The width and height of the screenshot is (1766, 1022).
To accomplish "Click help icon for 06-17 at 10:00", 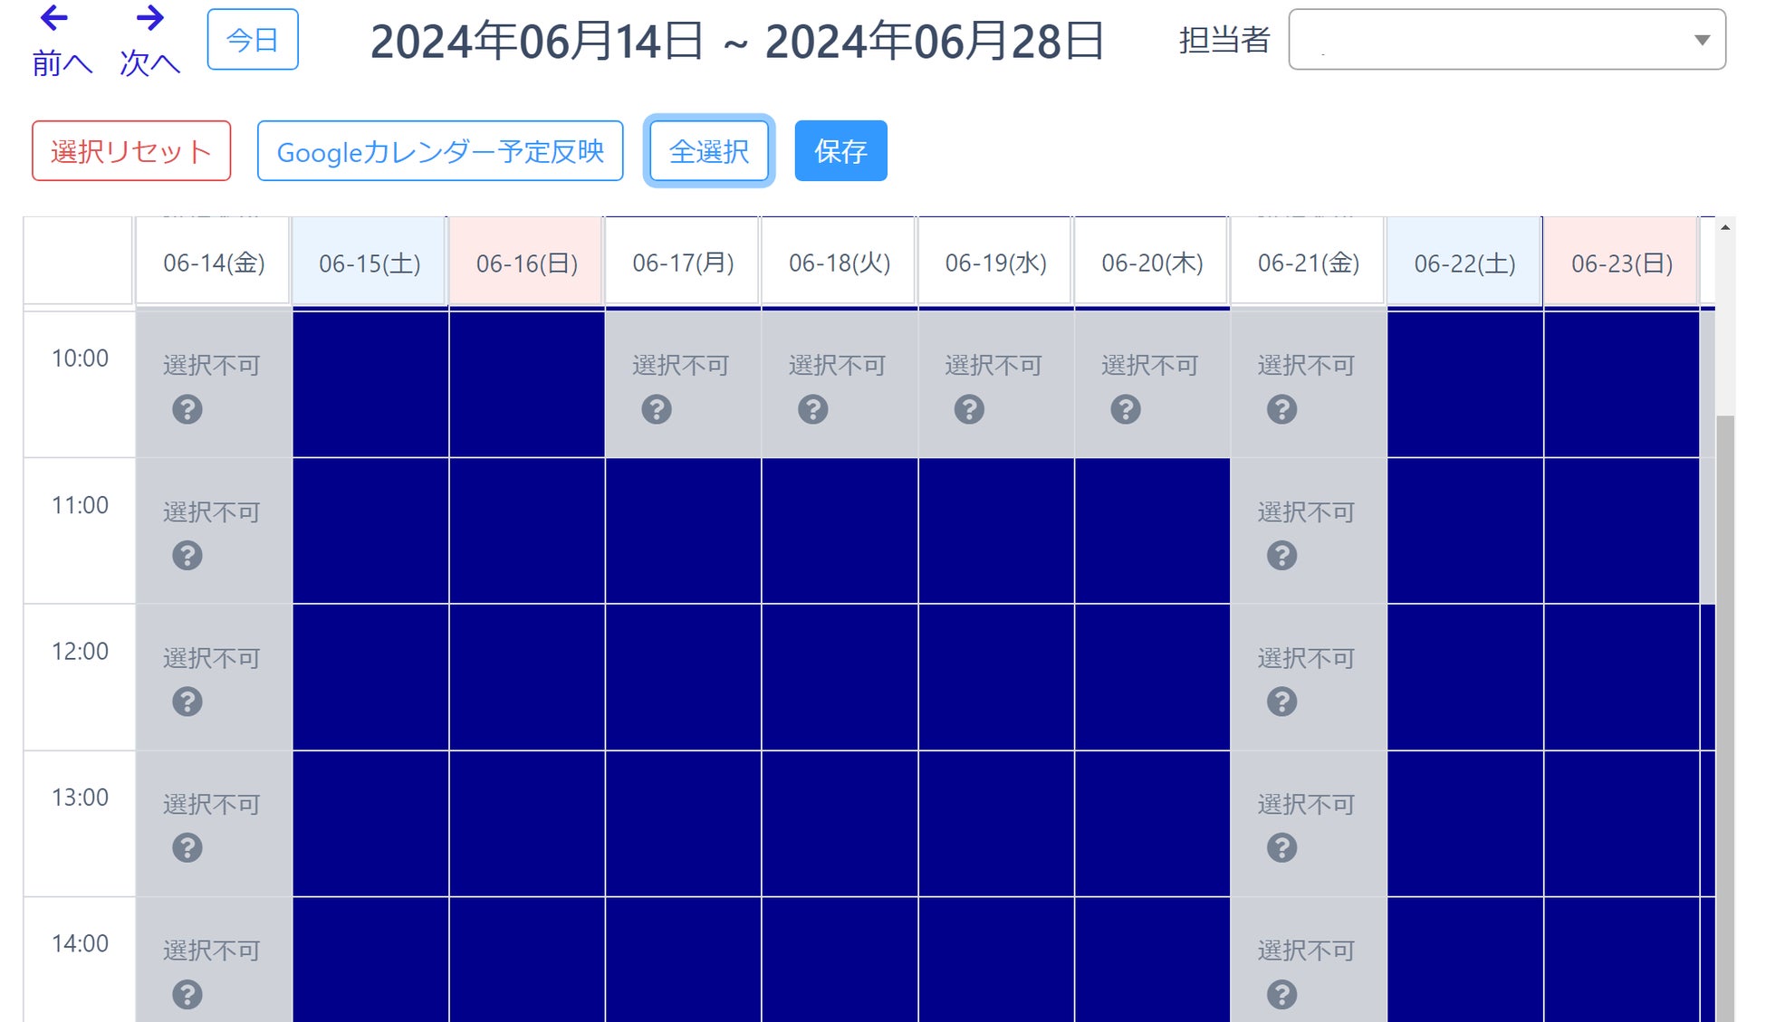I will [657, 409].
